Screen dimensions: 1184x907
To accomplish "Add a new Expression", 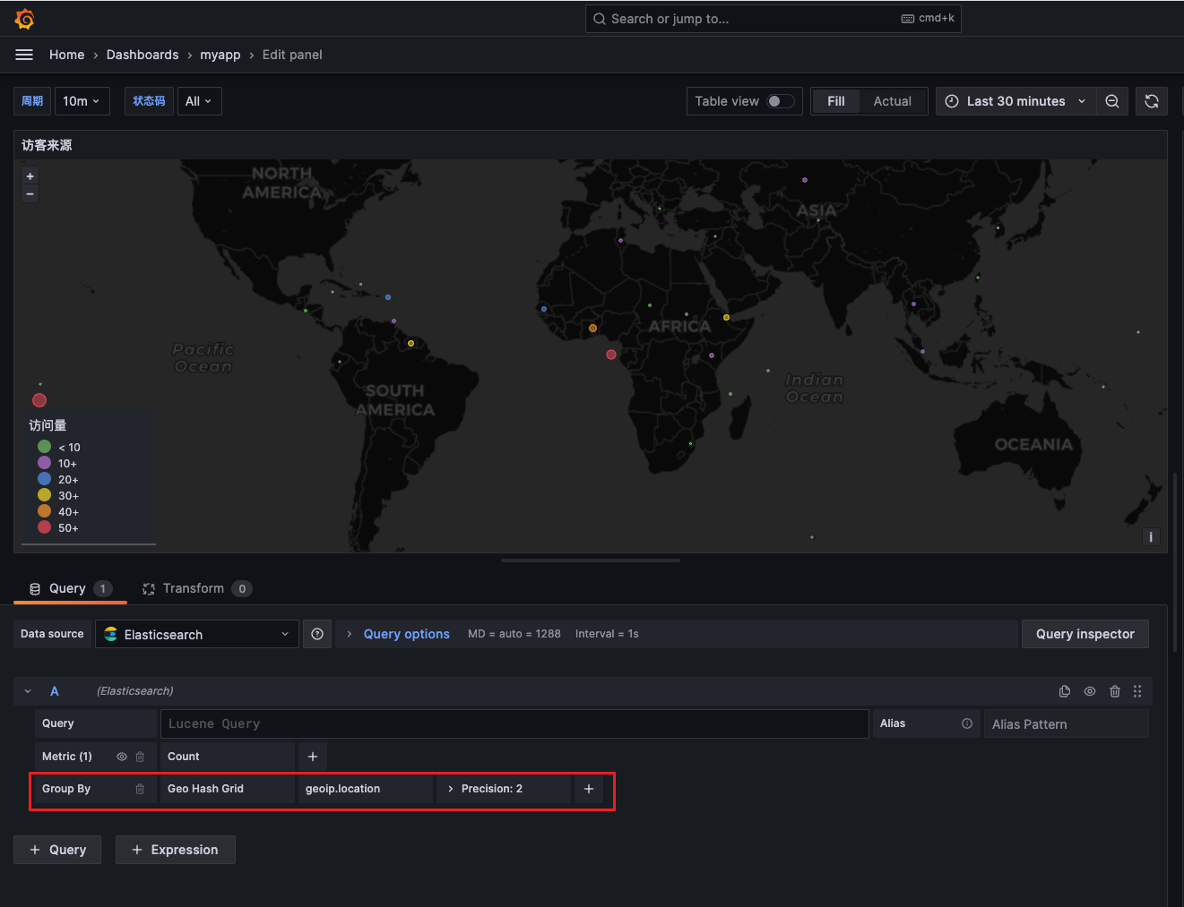I will point(176,850).
